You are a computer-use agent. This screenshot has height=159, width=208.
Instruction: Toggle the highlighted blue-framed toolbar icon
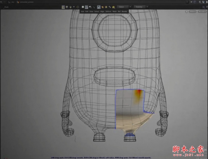[x=99, y=7]
